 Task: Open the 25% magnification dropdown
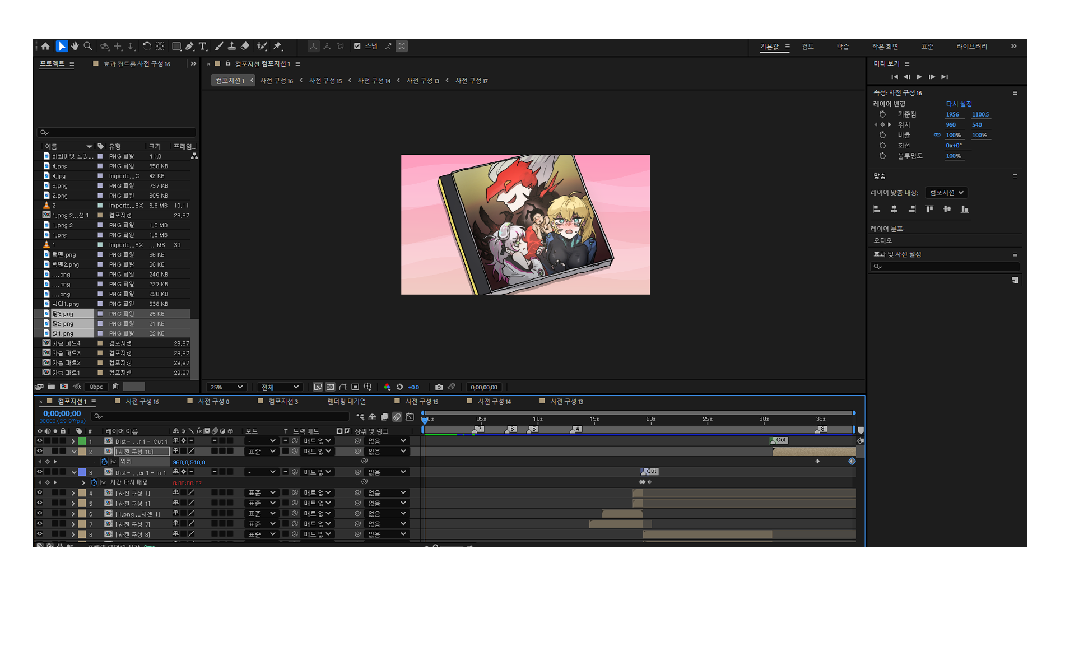226,387
